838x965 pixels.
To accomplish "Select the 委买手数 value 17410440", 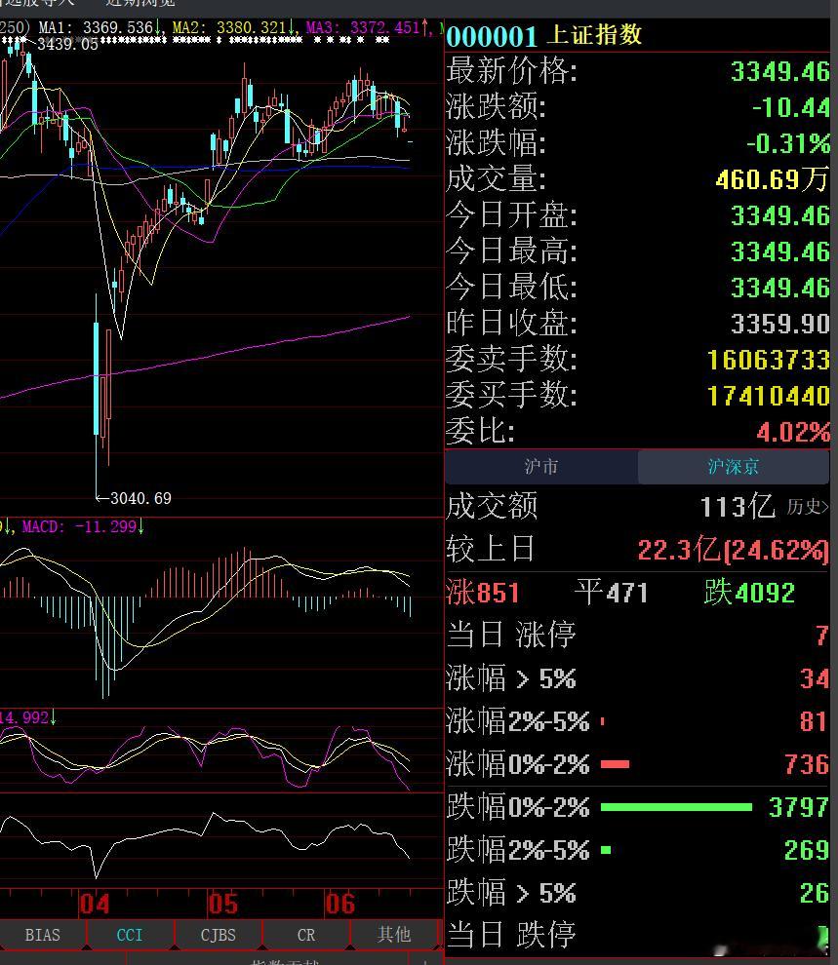I will pyautogui.click(x=769, y=396).
